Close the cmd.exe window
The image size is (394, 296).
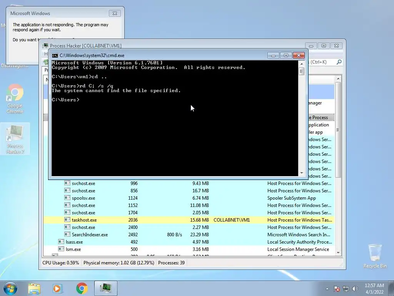tap(299, 55)
